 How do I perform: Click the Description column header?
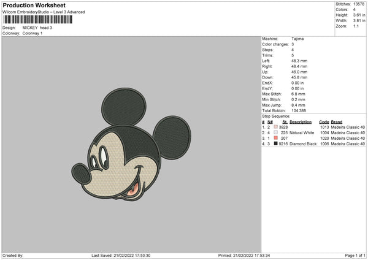click(301, 122)
